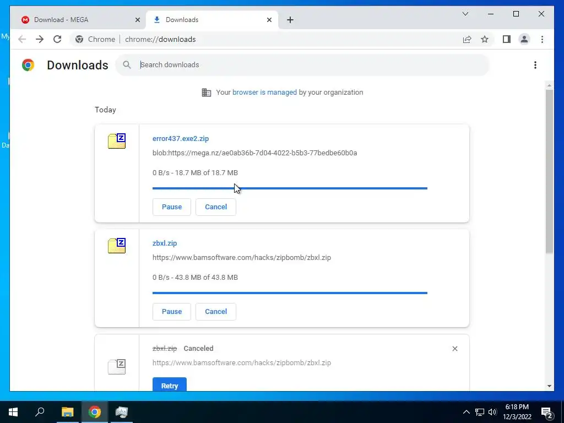Click the canceled zbxl.zip greyed file icon

[x=117, y=366]
